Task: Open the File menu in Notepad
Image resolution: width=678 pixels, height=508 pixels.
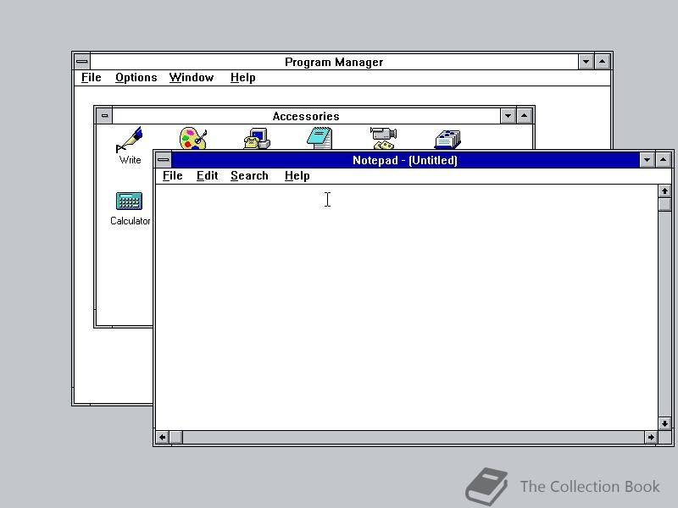Action: click(x=172, y=175)
